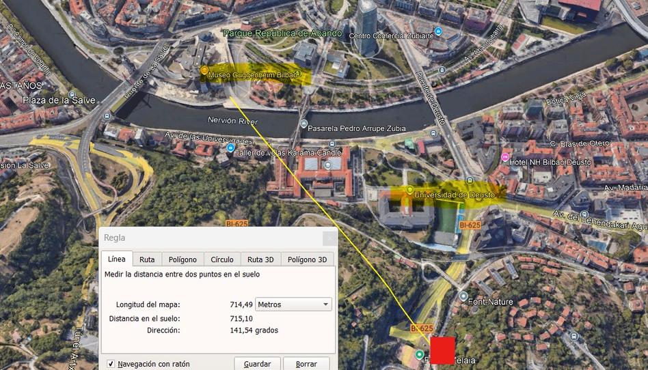Open the Centro Comercial Zubiarte marker
The image size is (648, 370).
click(x=437, y=31)
